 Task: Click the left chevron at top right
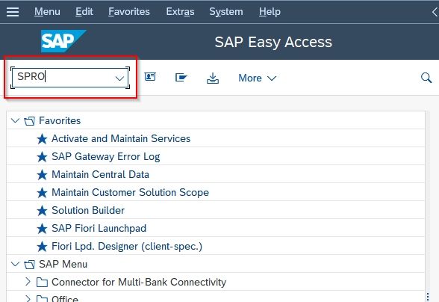click(x=435, y=12)
